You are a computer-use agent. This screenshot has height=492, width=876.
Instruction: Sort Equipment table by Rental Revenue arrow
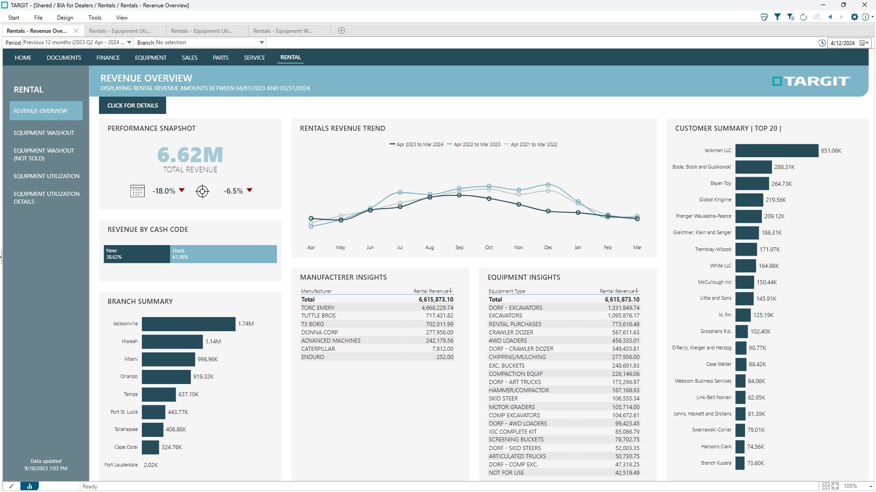637,291
